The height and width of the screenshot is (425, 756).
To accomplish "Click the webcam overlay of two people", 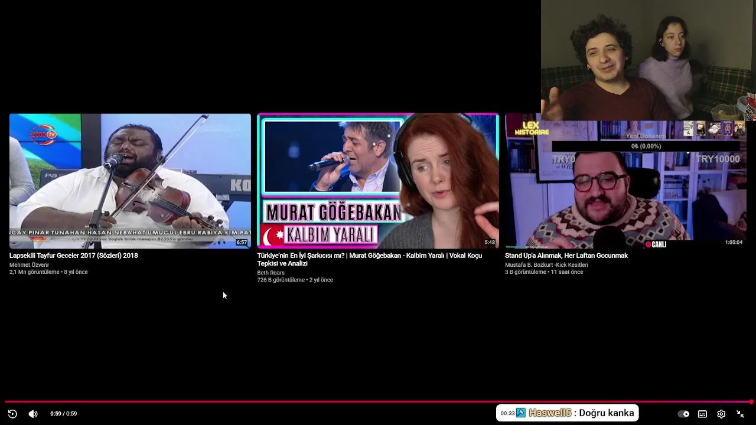I will [x=649, y=60].
